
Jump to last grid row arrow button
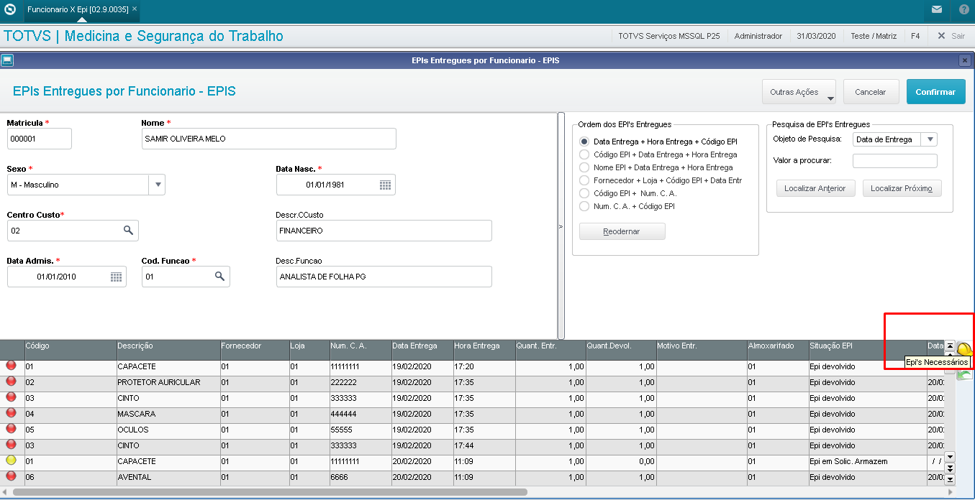pyautogui.click(x=950, y=479)
